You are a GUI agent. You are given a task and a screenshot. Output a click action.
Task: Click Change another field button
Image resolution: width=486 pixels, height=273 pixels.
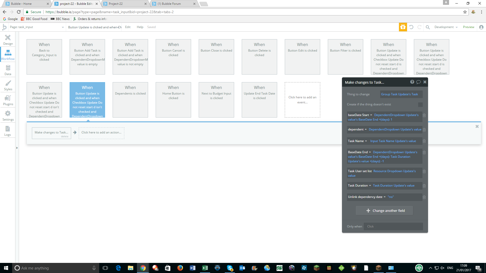tap(384, 211)
